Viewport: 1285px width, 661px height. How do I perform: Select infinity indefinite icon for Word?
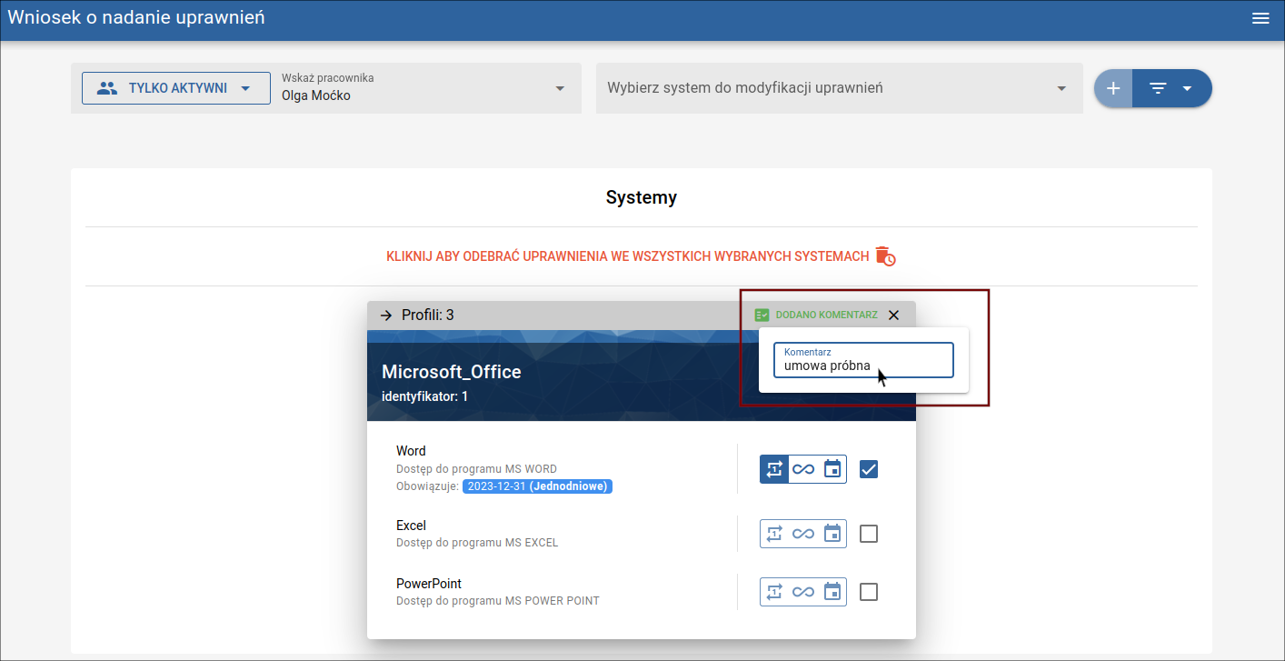point(803,469)
